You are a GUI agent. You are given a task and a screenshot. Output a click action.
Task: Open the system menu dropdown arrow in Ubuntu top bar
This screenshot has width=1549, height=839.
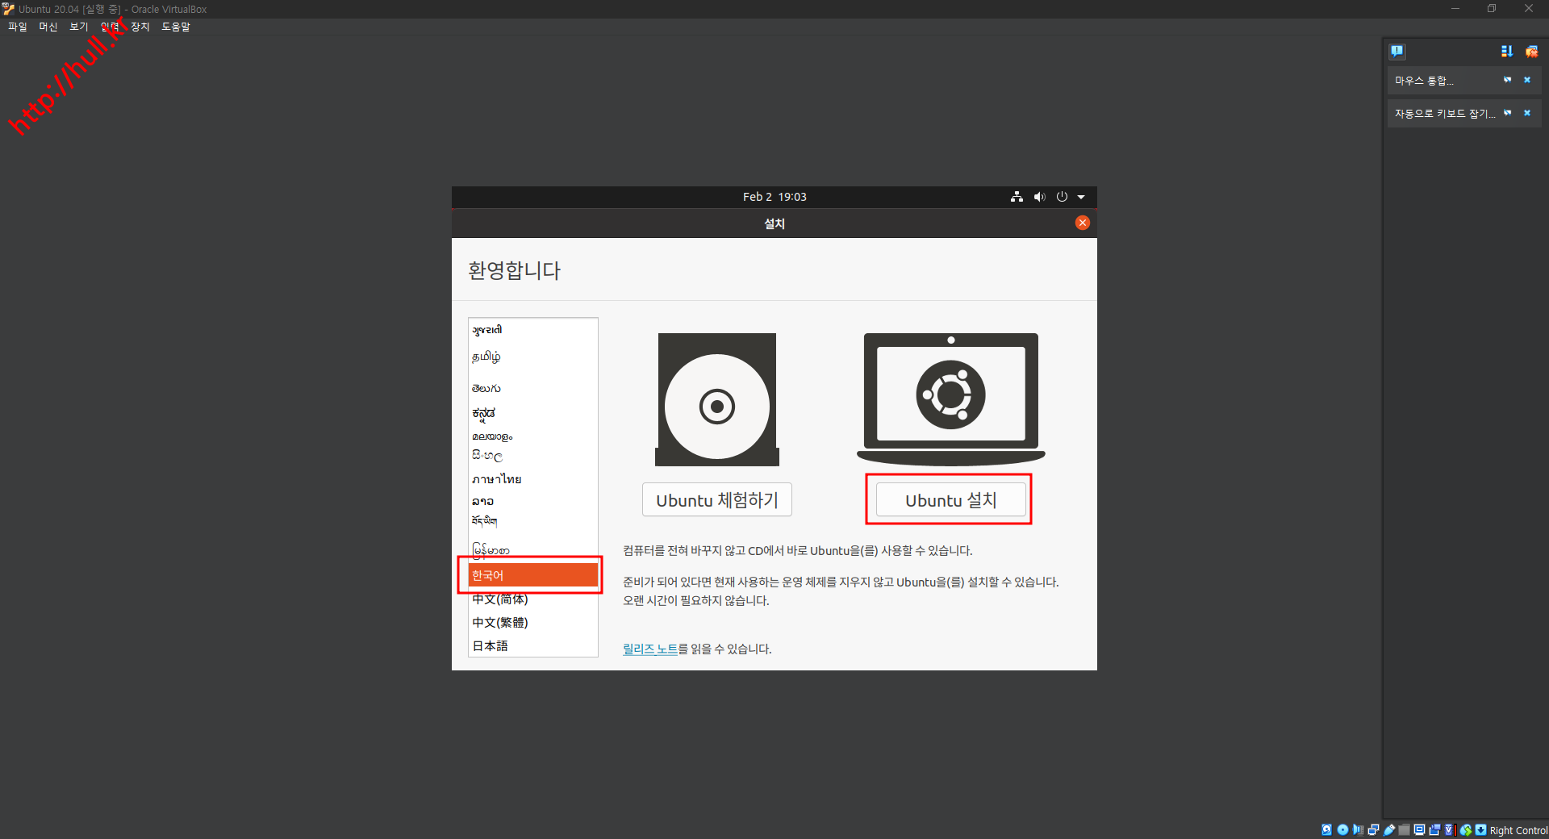click(x=1081, y=197)
